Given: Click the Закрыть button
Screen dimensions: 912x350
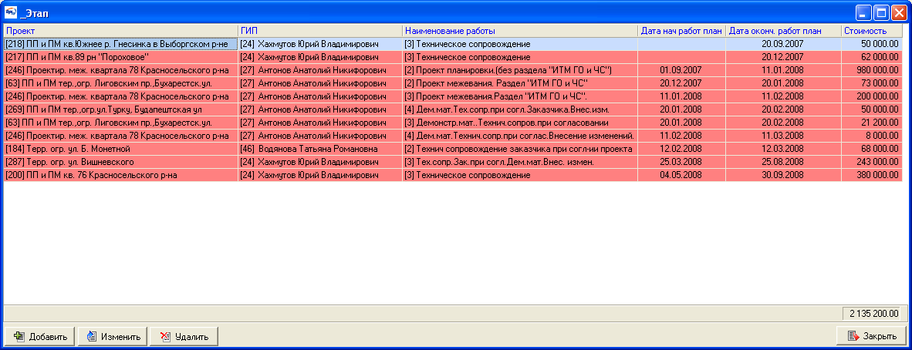Looking at the screenshot, I should (870, 336).
